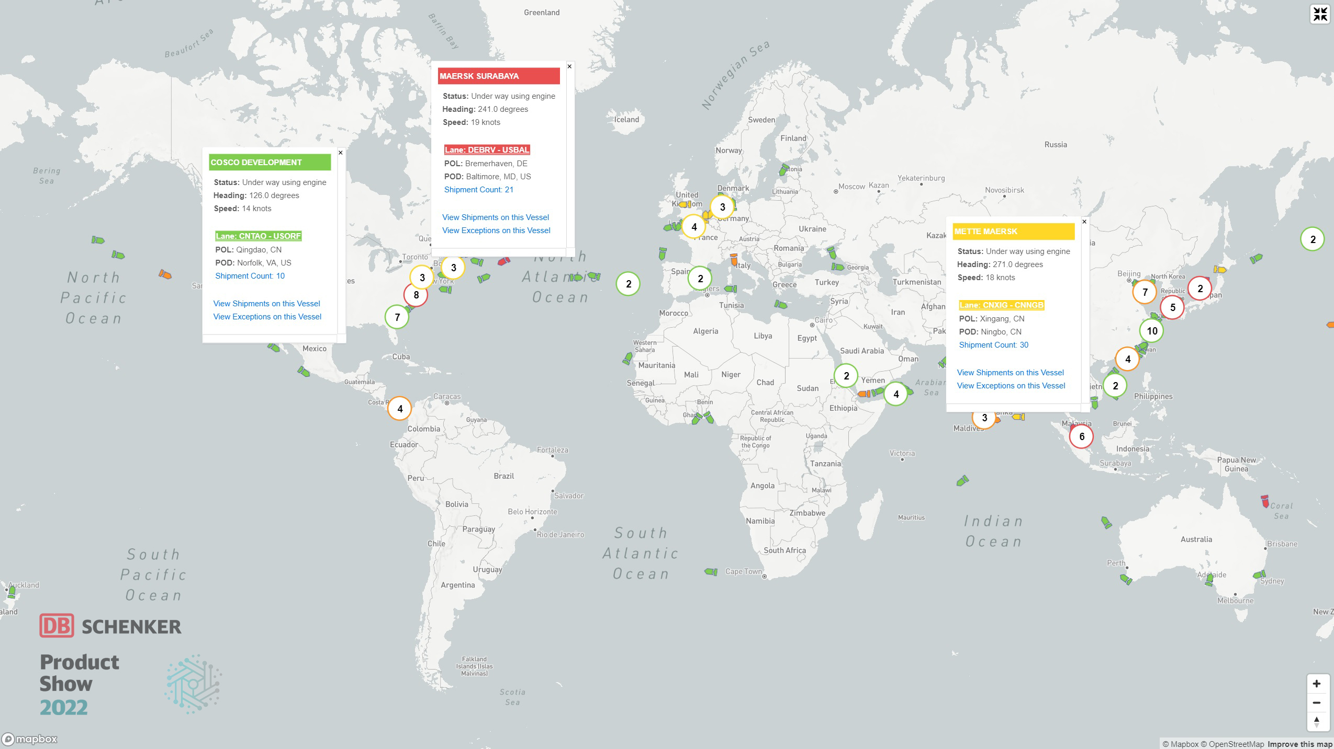
Task: Open Shipment Count: 10 link
Action: 250,276
